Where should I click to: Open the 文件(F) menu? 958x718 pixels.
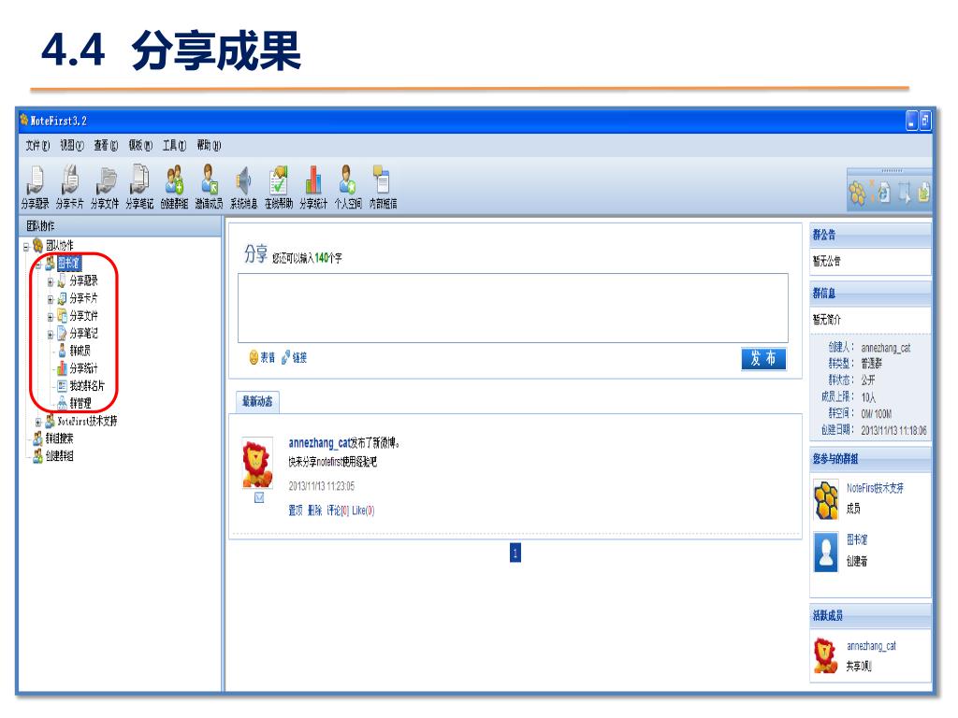(37, 145)
